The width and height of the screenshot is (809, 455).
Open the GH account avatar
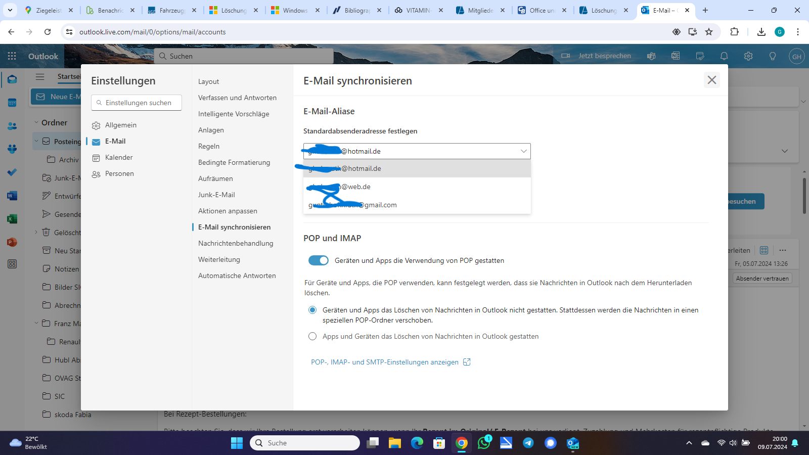pos(797,56)
